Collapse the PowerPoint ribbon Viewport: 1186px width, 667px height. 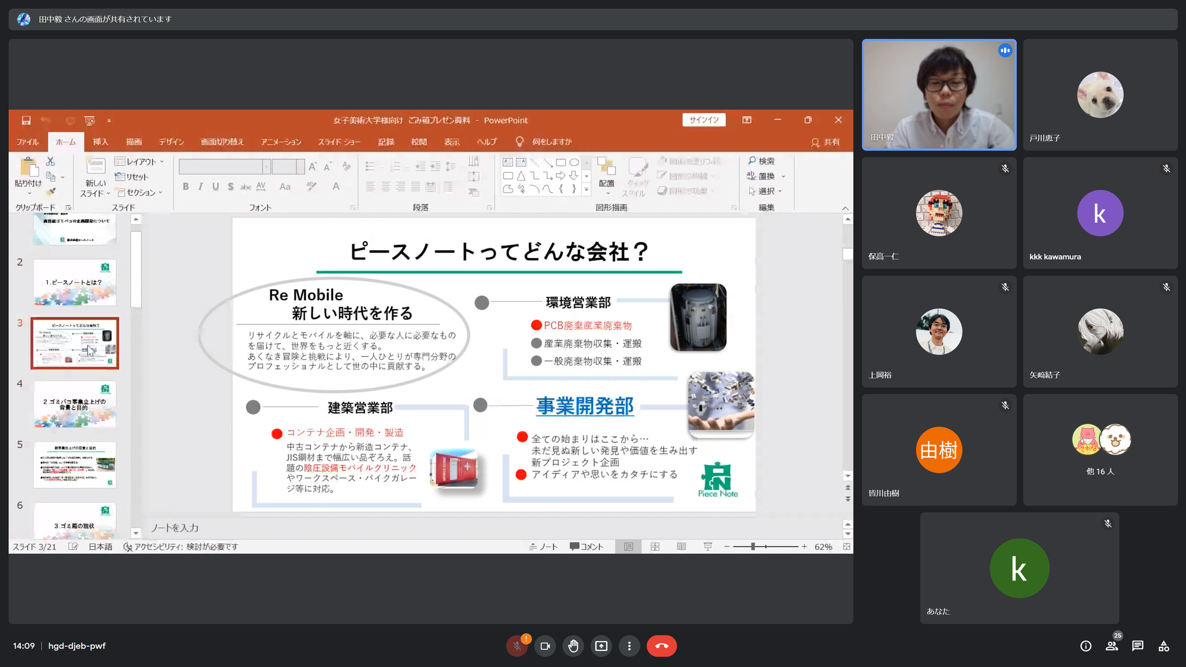(846, 208)
